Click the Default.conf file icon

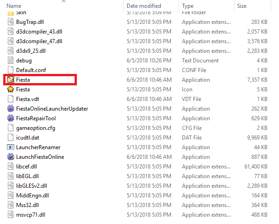(x=11, y=70)
